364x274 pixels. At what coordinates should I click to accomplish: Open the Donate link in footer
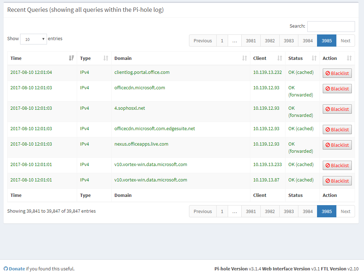point(17,269)
